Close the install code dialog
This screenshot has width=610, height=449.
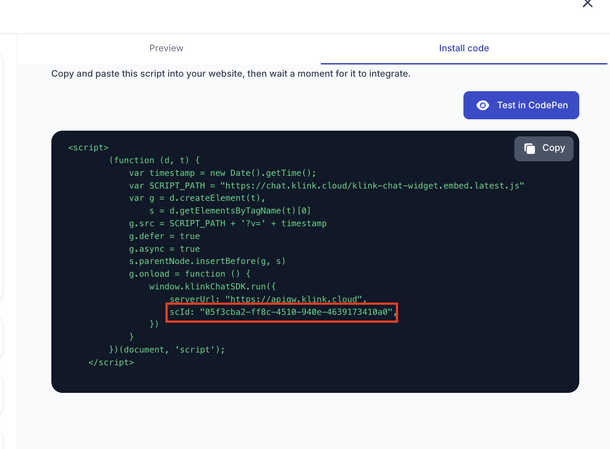(x=587, y=4)
